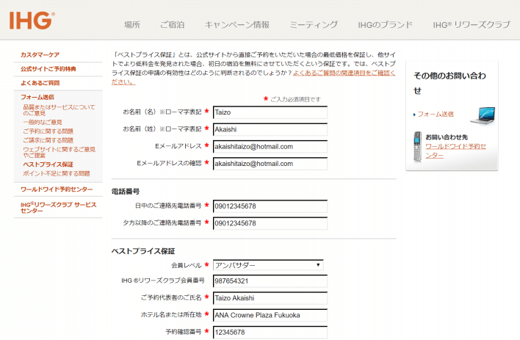Open the 場所 menu
The width and height of the screenshot is (520, 340).
(132, 25)
